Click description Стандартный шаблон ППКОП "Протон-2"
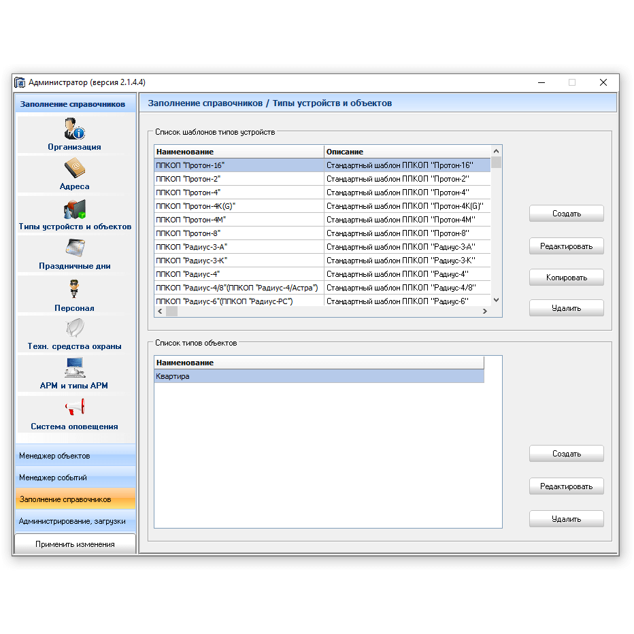This screenshot has width=634, height=634. [398, 179]
